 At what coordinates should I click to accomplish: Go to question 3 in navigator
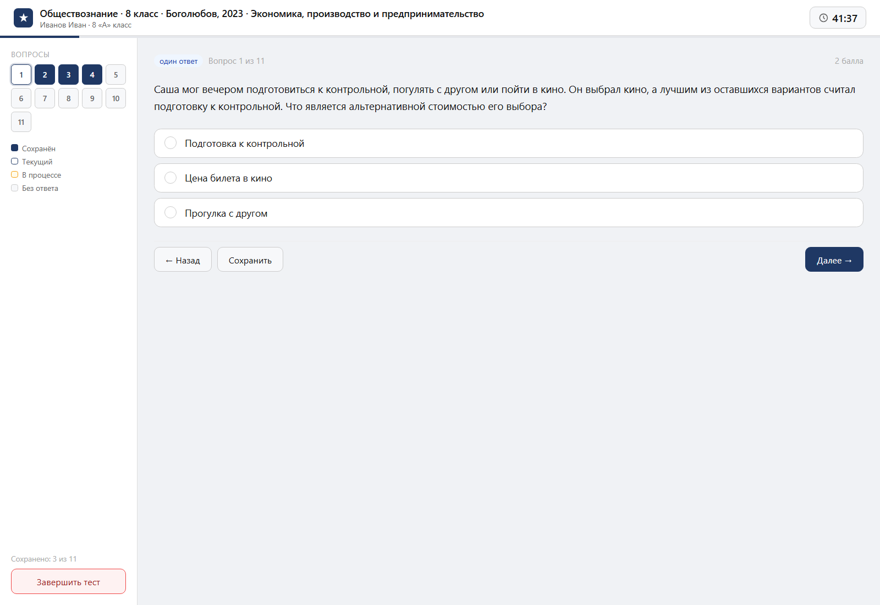click(68, 75)
